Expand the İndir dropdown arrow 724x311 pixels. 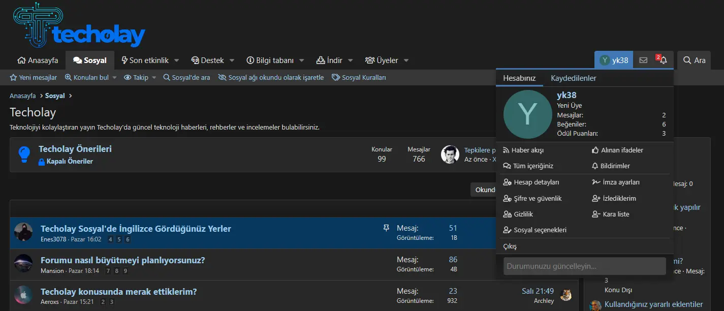[351, 60]
